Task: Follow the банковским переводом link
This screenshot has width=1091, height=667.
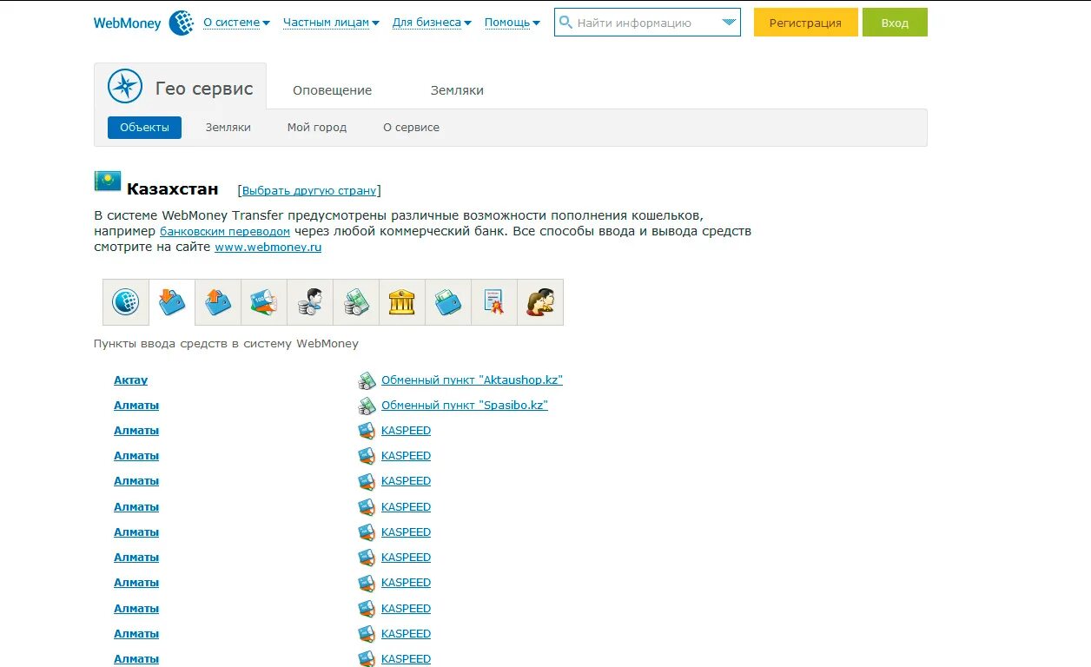Action: pyautogui.click(x=225, y=232)
